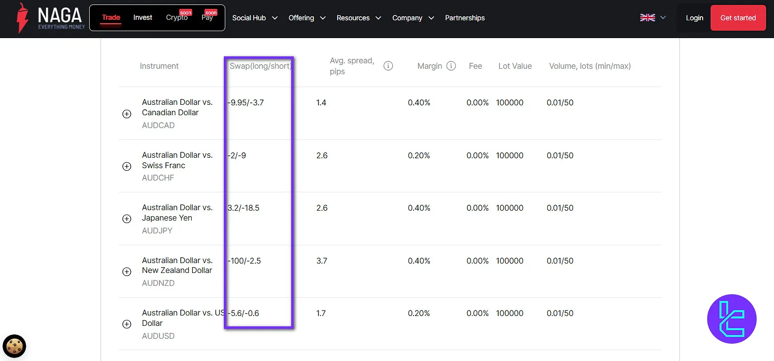Click the plus icon next to AUDUSD
Screen dimensions: 774x361
coord(127,324)
